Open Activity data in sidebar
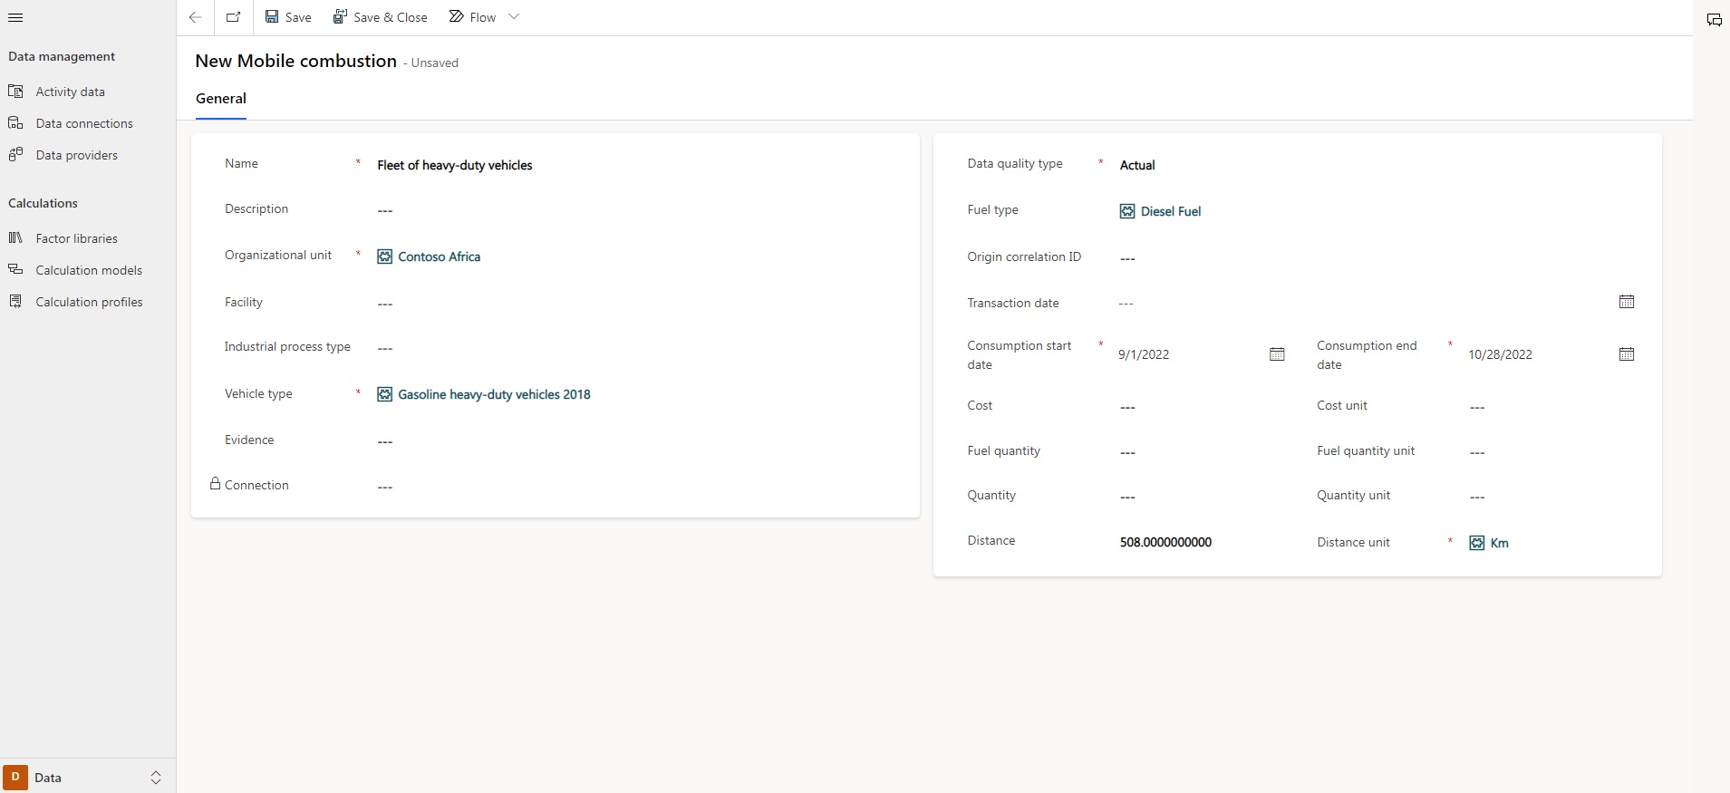Screen dimensions: 1730x793 pyautogui.click(x=70, y=92)
